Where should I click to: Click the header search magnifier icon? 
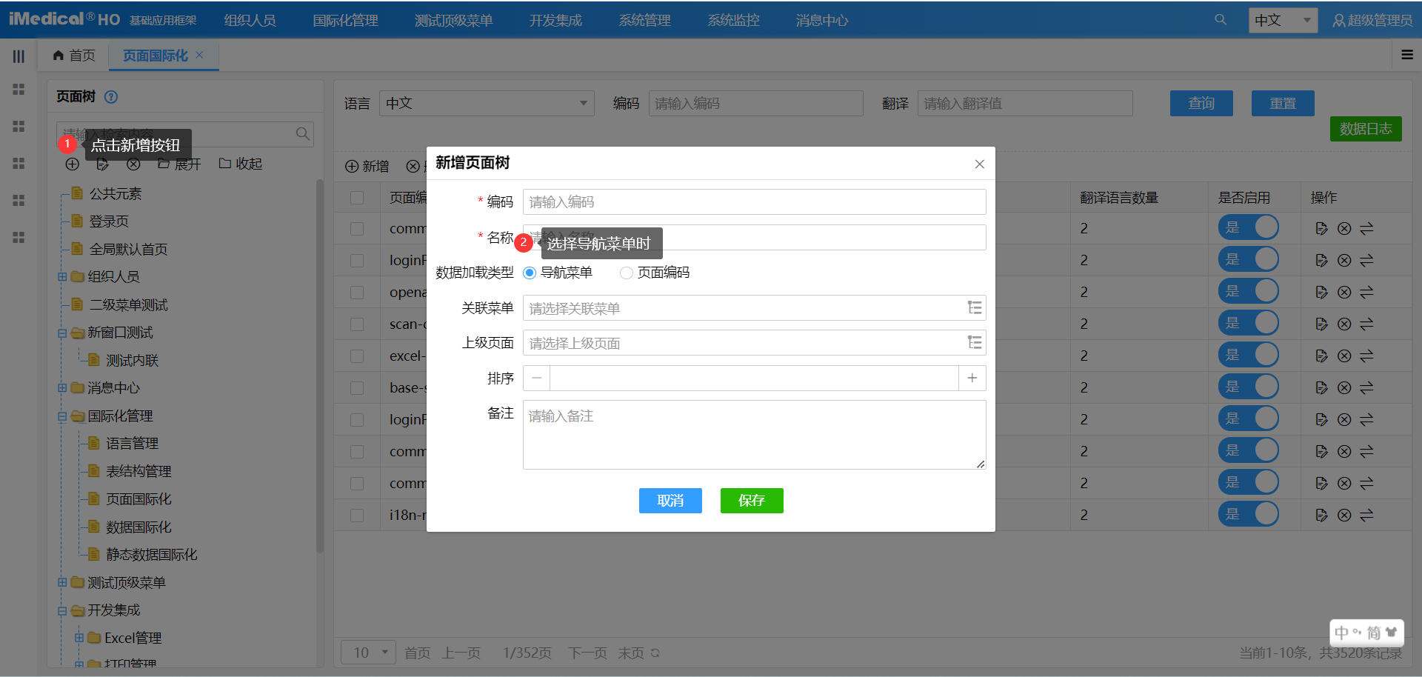tap(1221, 20)
